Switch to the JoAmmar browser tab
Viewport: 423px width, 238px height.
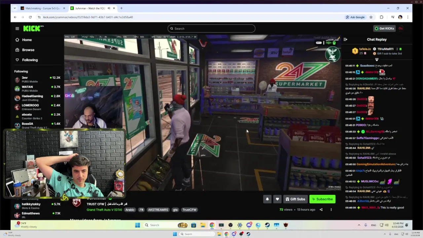tap(93, 8)
